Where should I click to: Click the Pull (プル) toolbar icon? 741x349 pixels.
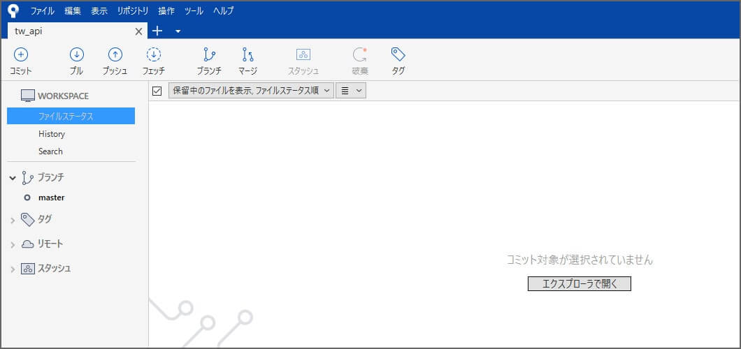coord(77,55)
